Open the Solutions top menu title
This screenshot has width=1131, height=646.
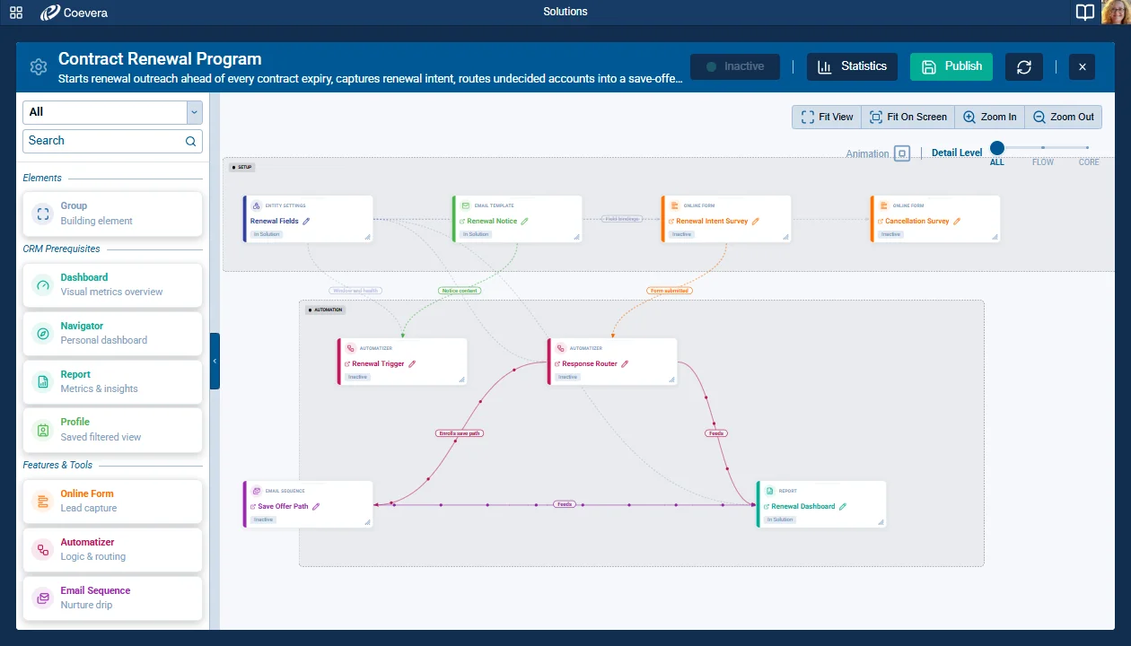(565, 12)
